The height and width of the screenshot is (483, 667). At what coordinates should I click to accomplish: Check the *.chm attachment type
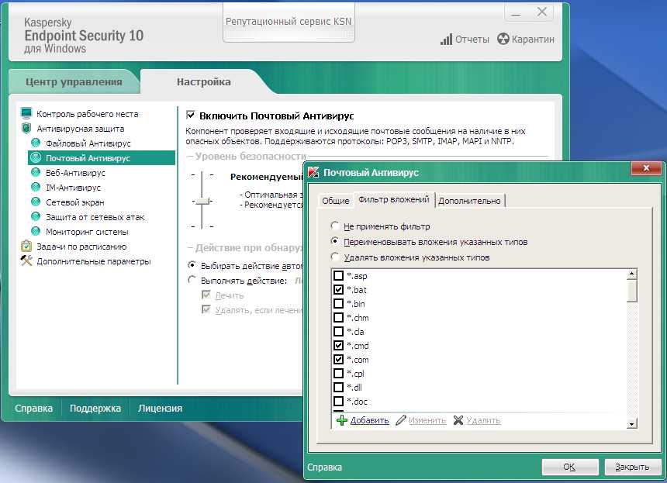click(x=338, y=318)
